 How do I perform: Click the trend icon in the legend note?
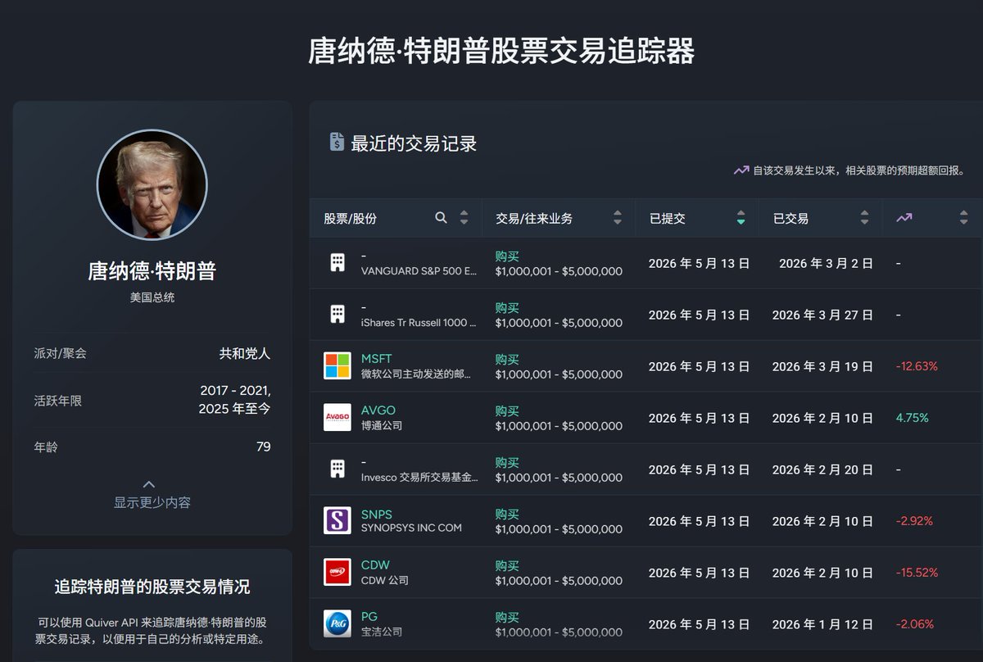click(x=741, y=170)
